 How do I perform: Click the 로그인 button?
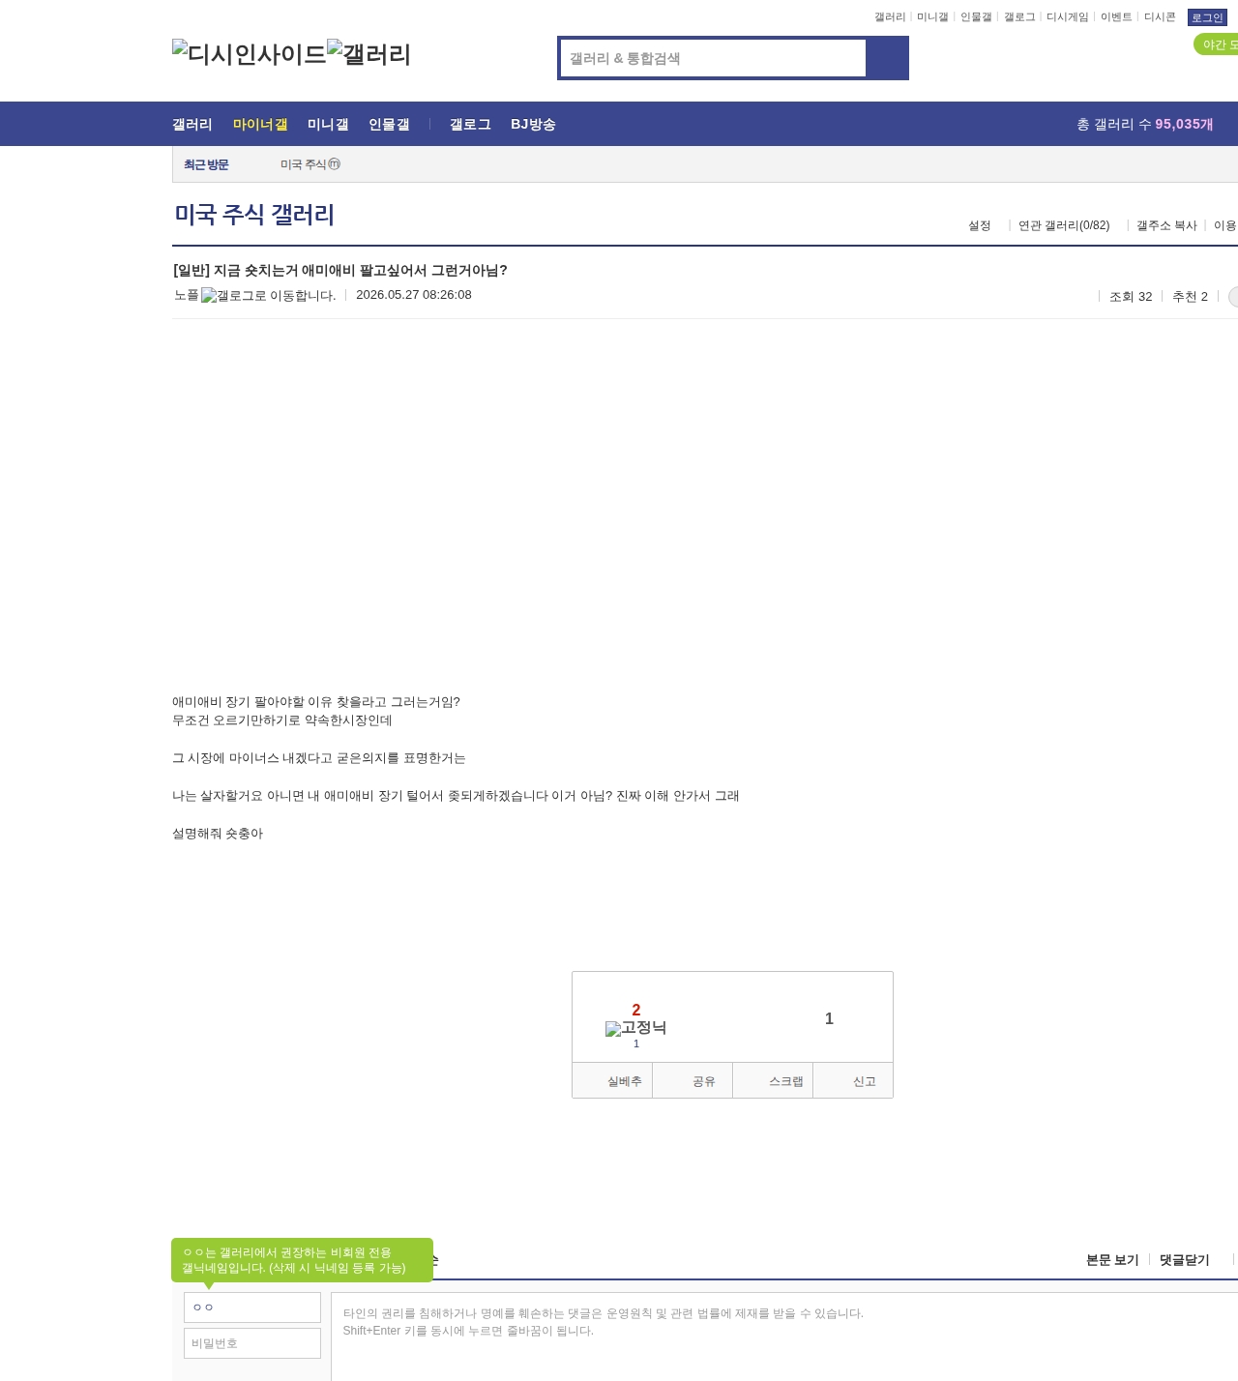(x=1207, y=17)
